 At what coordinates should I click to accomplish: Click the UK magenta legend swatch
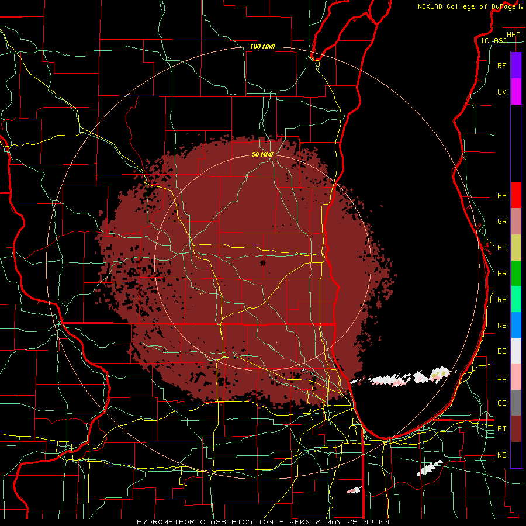(516, 92)
